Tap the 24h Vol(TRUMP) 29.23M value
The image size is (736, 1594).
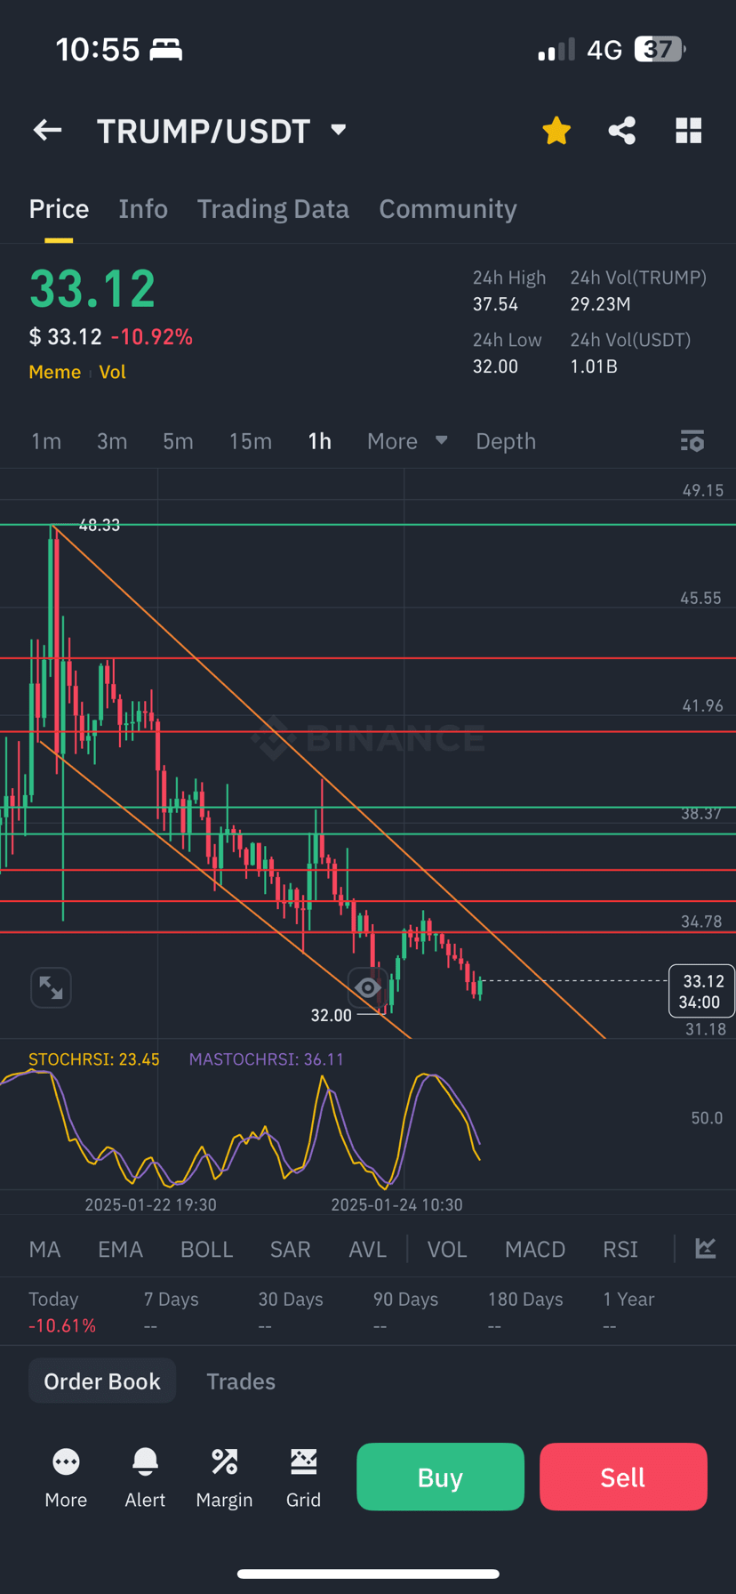[x=600, y=304]
